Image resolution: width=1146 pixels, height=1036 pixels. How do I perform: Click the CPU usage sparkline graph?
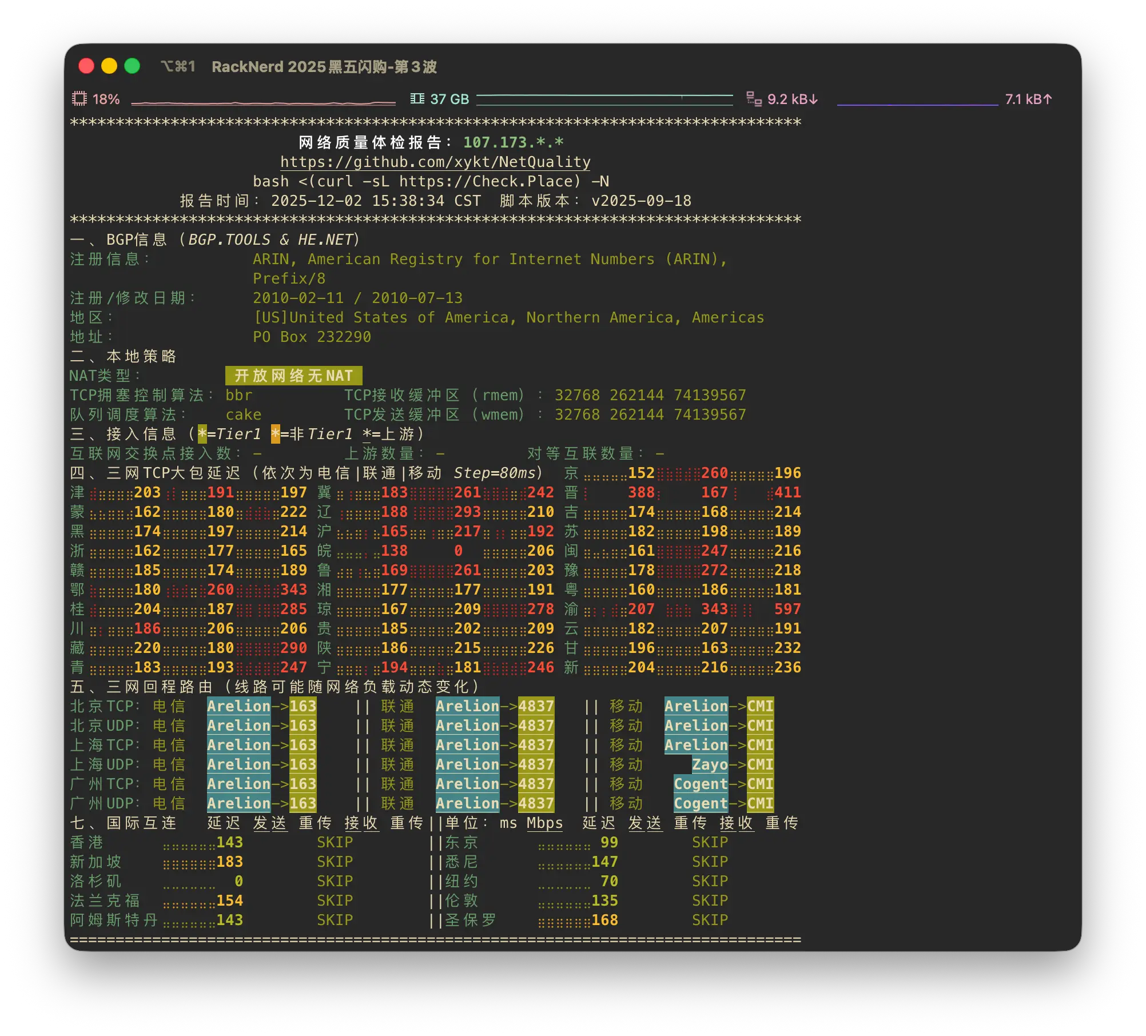(263, 102)
